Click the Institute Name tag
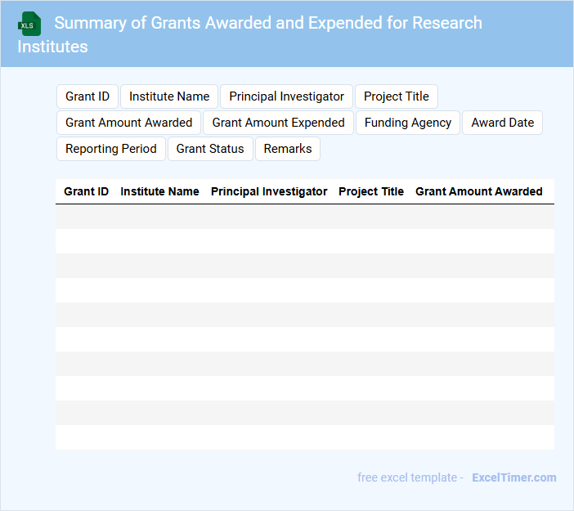Screen dimensions: 574x511 [x=169, y=96]
